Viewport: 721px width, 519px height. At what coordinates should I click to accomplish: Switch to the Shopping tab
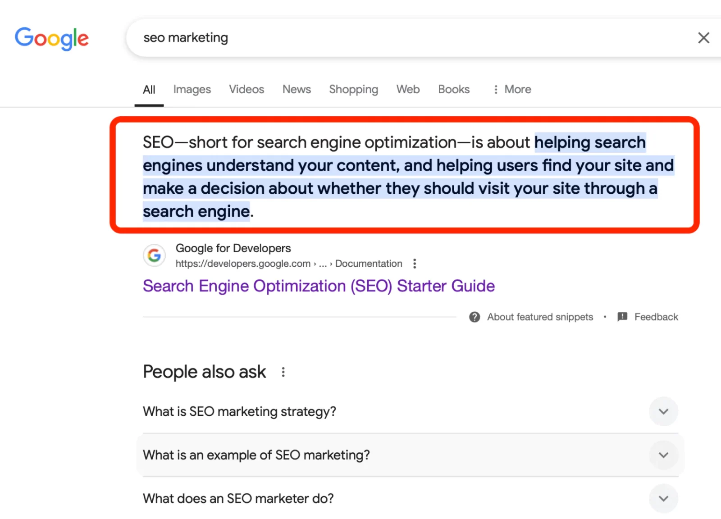pos(353,89)
